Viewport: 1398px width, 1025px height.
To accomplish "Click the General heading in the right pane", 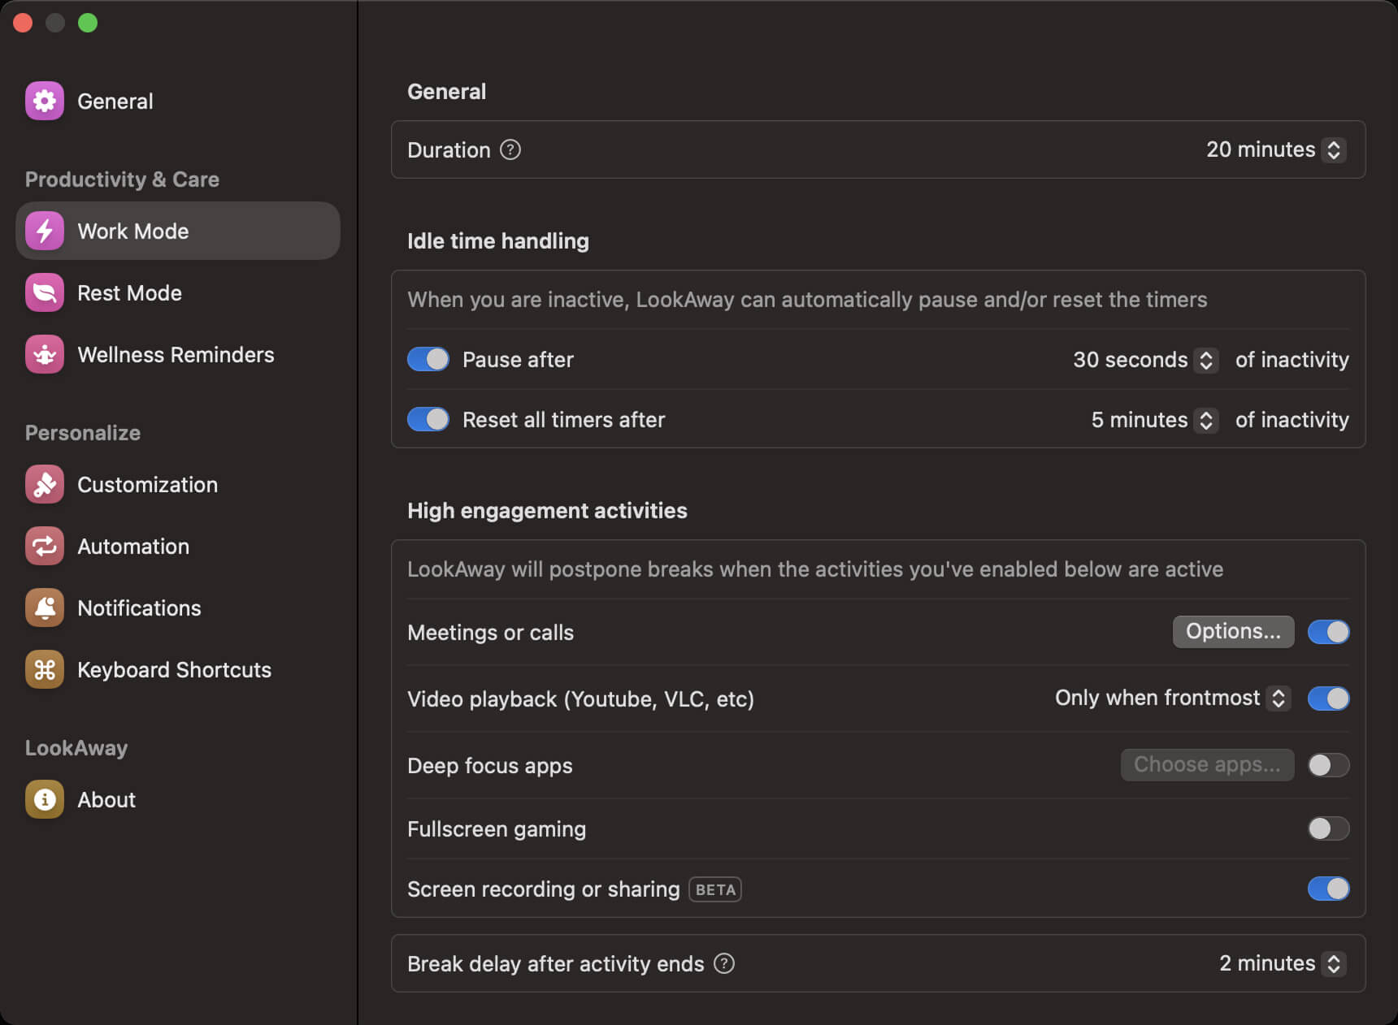I will tap(446, 91).
